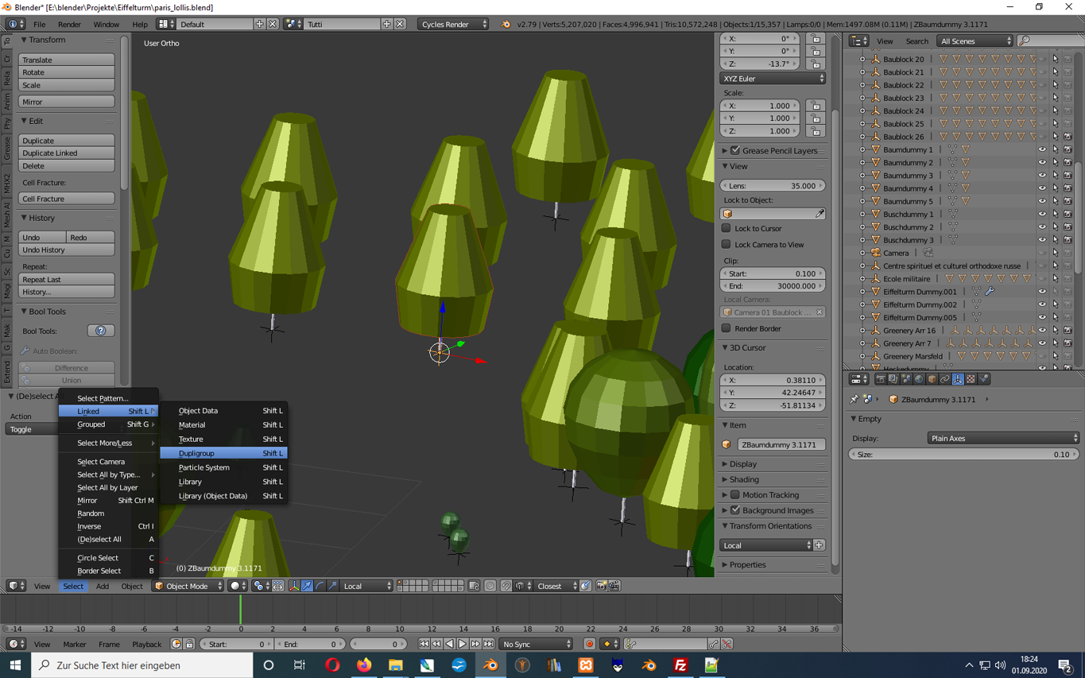Enable the Lock to Cursor checkbox
This screenshot has height=678, width=1085.
(727, 228)
